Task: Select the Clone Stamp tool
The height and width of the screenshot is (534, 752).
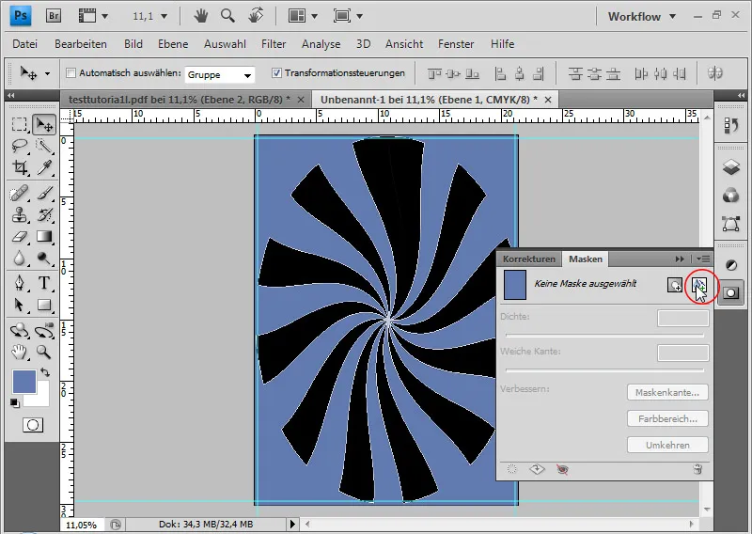Action: (x=19, y=215)
